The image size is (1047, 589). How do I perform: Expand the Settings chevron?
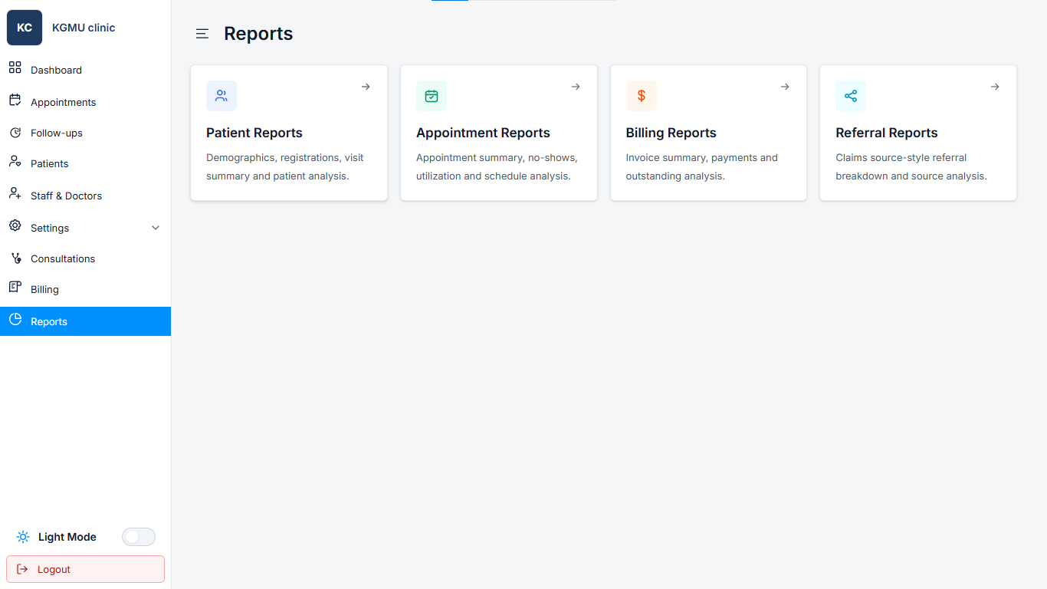[x=156, y=228]
